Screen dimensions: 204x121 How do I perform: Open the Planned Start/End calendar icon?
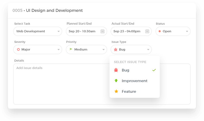click(x=103, y=31)
